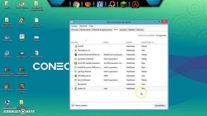Open Half-Life lambda icon in dock

click(x=135, y=5)
